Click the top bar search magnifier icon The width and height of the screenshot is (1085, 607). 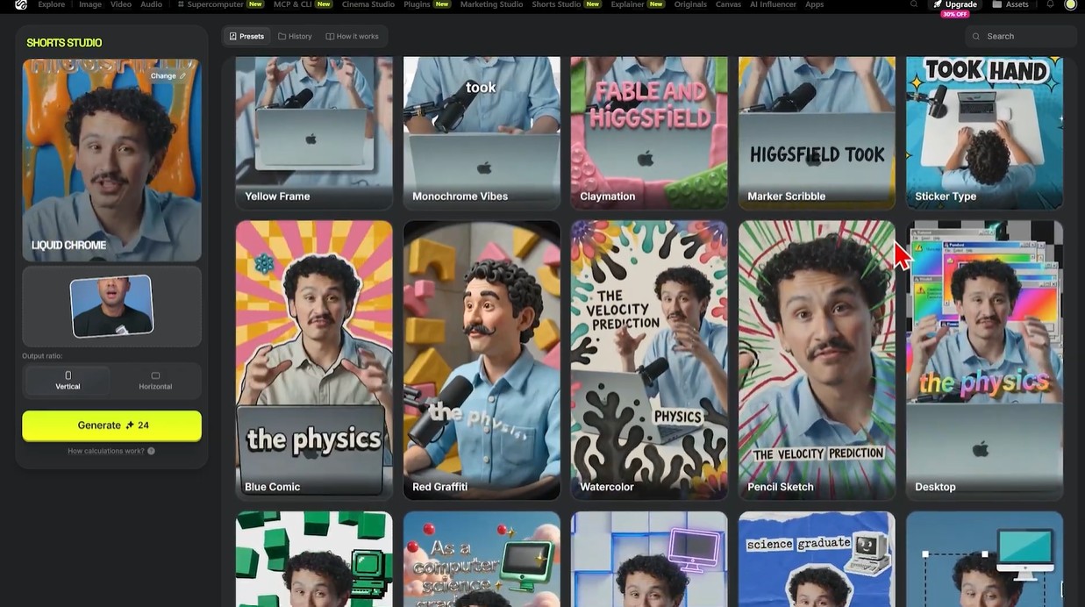click(914, 4)
